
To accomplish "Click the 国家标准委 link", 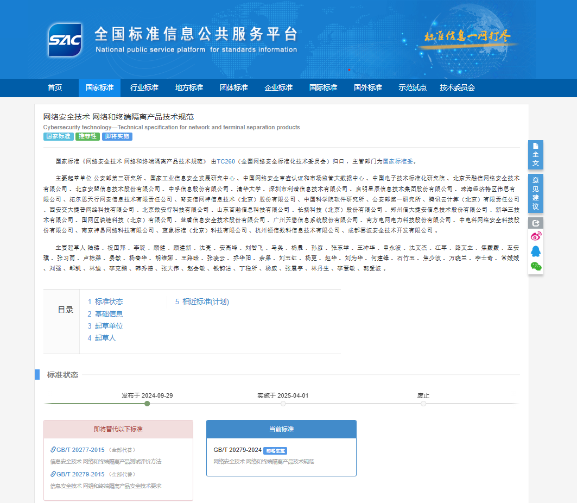I will (398, 161).
